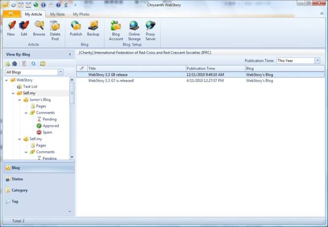Select the Approved comments node
The width and height of the screenshot is (328, 227).
pyautogui.click(x=50, y=126)
